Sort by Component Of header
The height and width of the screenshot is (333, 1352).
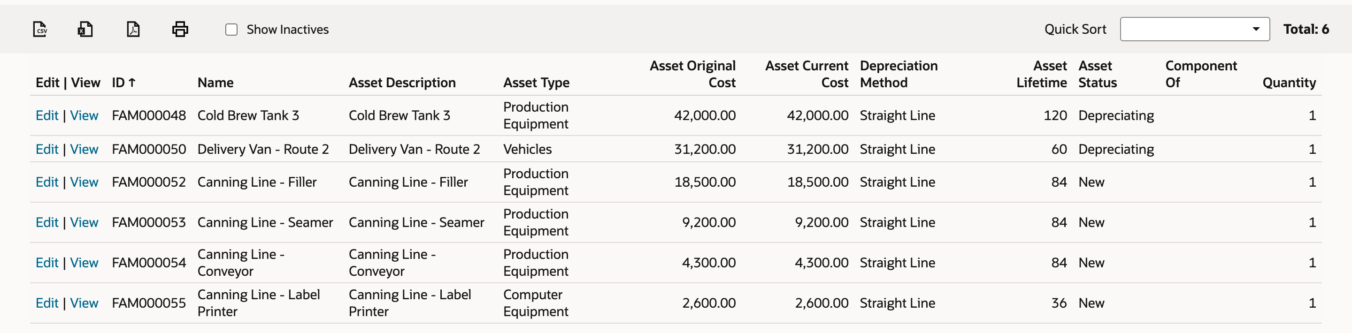1201,74
